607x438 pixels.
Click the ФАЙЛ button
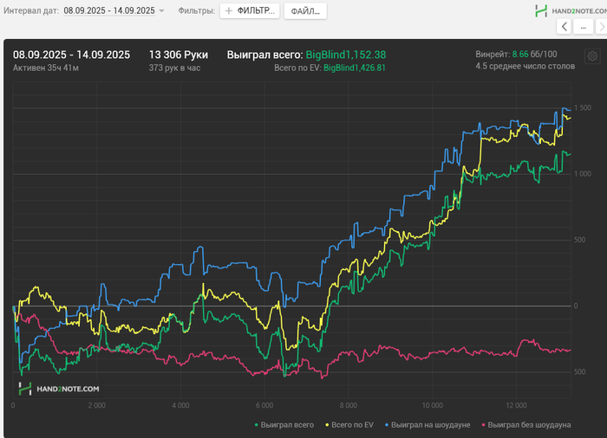coord(305,11)
